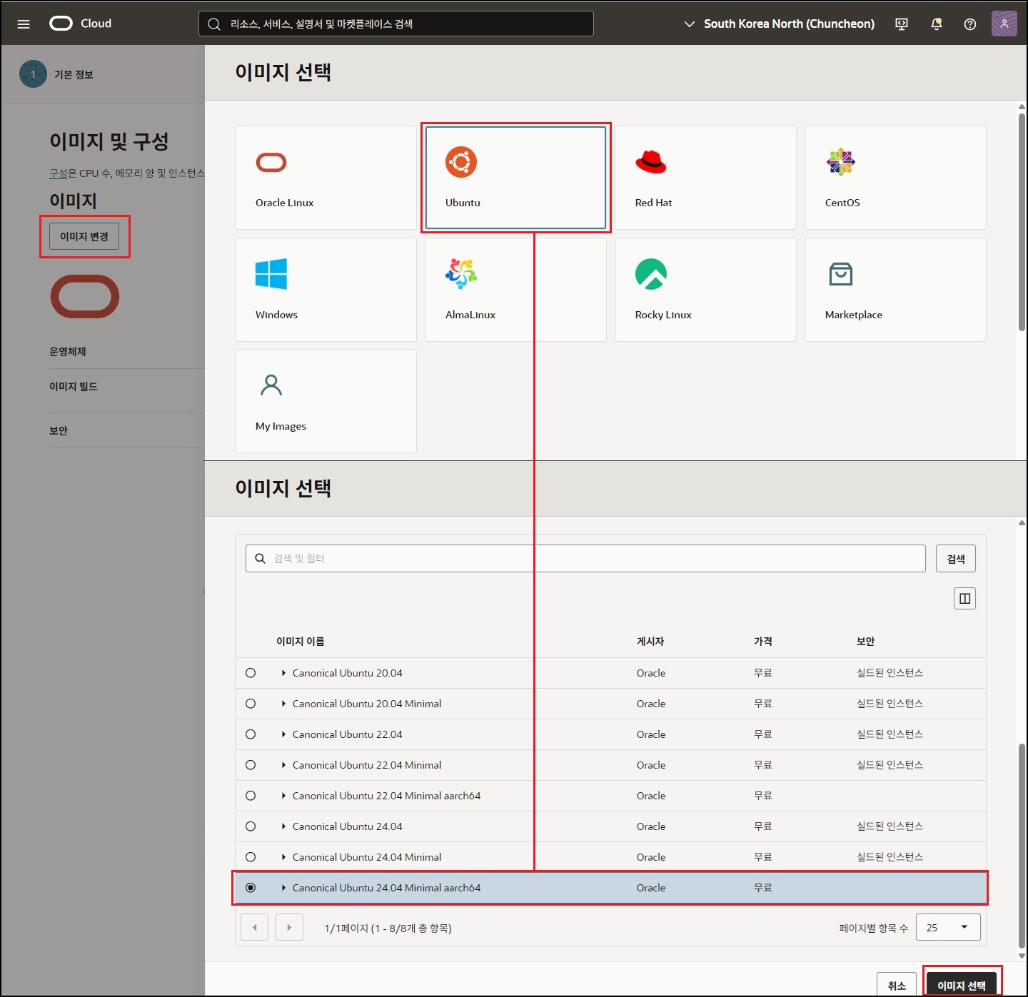Screen dimensions: 1028x997
Task: Select Canonical Ubuntu 20.04 Minimal radio button
Action: pyautogui.click(x=251, y=704)
